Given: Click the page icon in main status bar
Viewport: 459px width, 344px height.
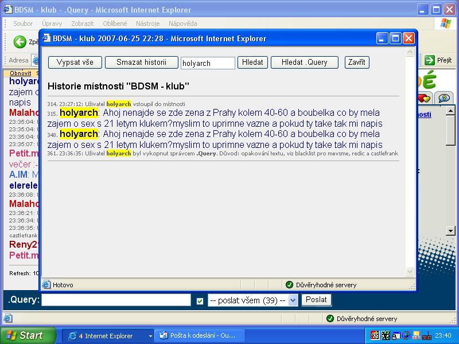Looking at the screenshot, I should tap(8, 318).
